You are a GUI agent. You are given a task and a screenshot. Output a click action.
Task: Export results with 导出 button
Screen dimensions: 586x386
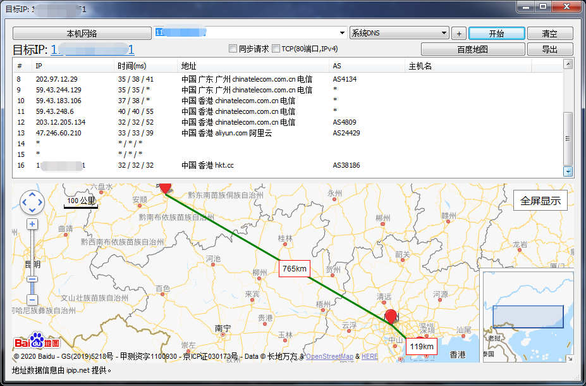[x=550, y=49]
